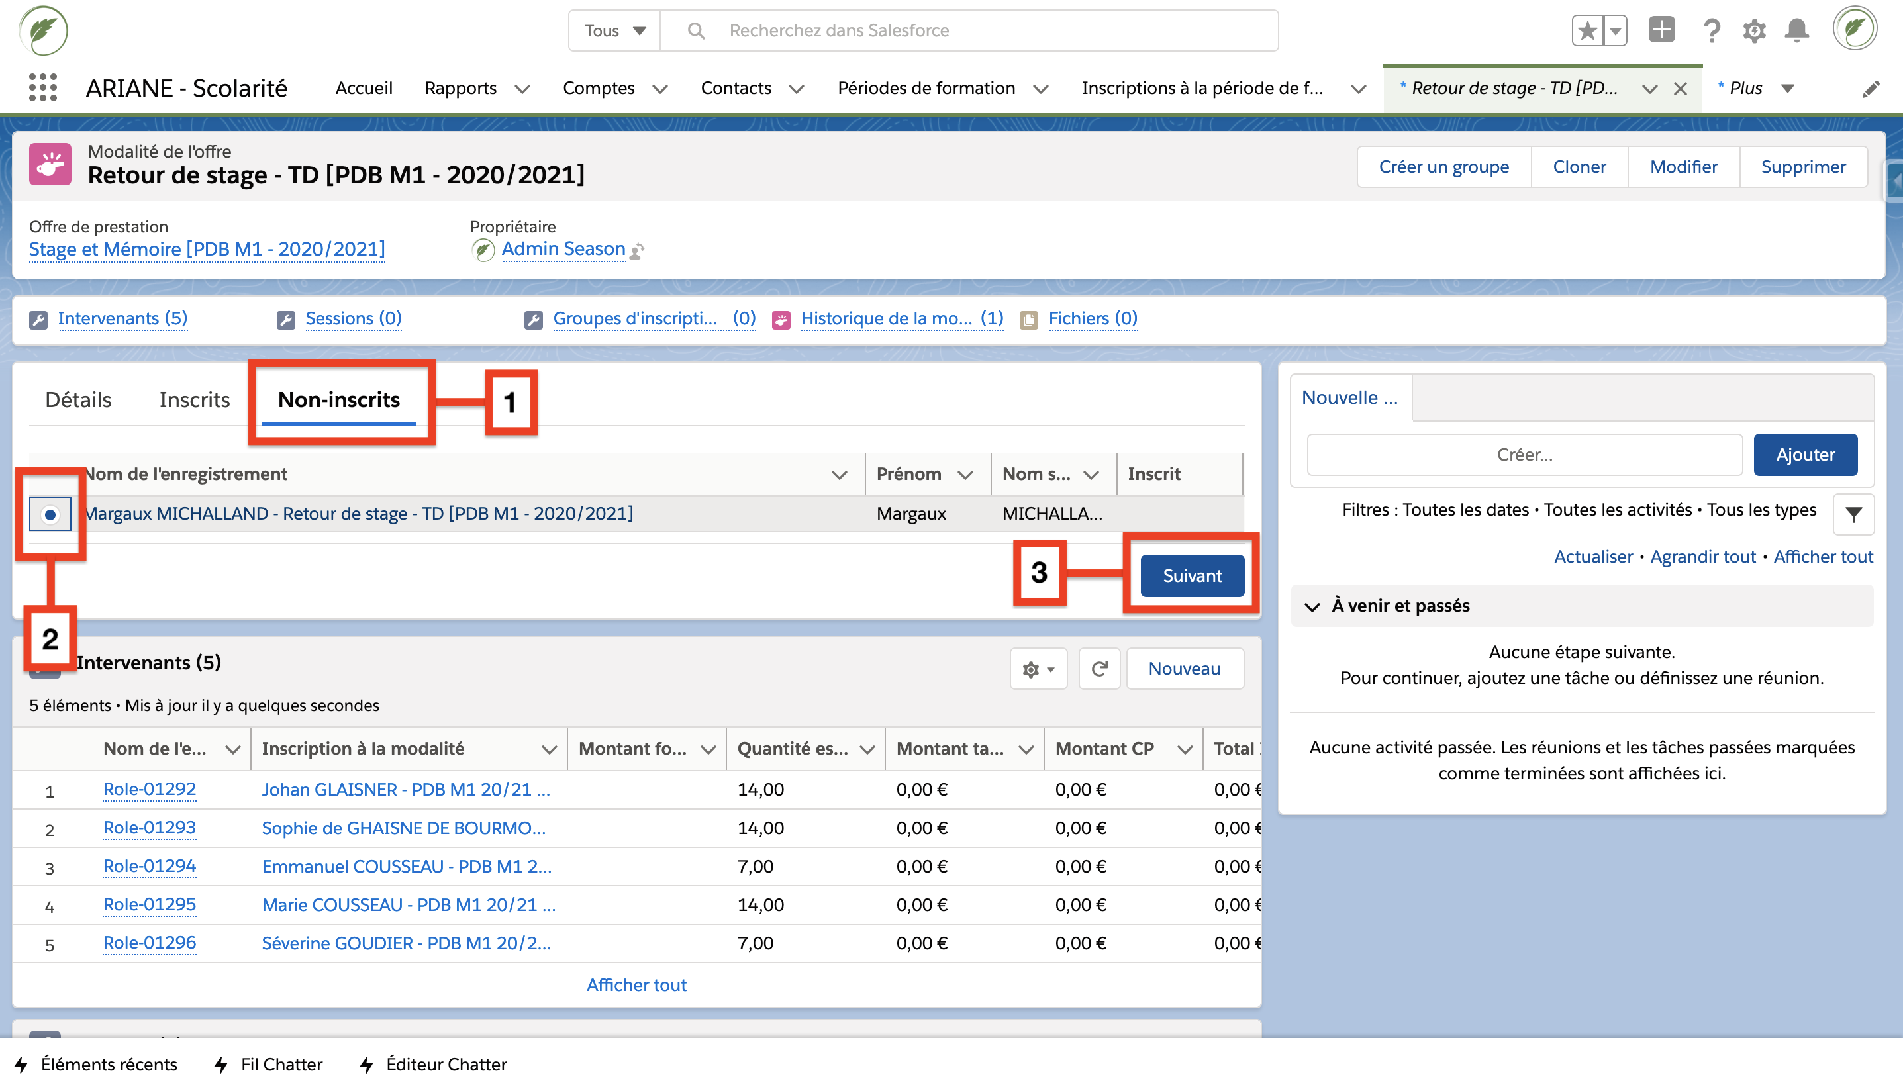Open Intervenants list settings gear dropdown

pos(1038,669)
